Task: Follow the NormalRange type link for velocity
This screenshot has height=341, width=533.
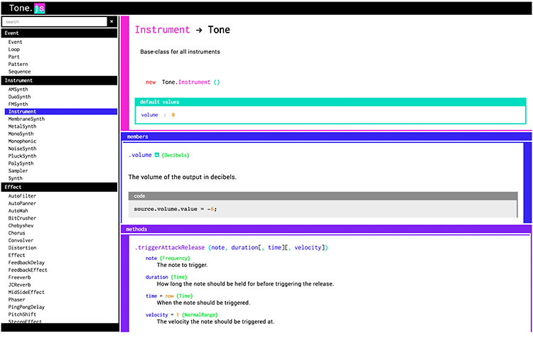Action: tap(200, 315)
